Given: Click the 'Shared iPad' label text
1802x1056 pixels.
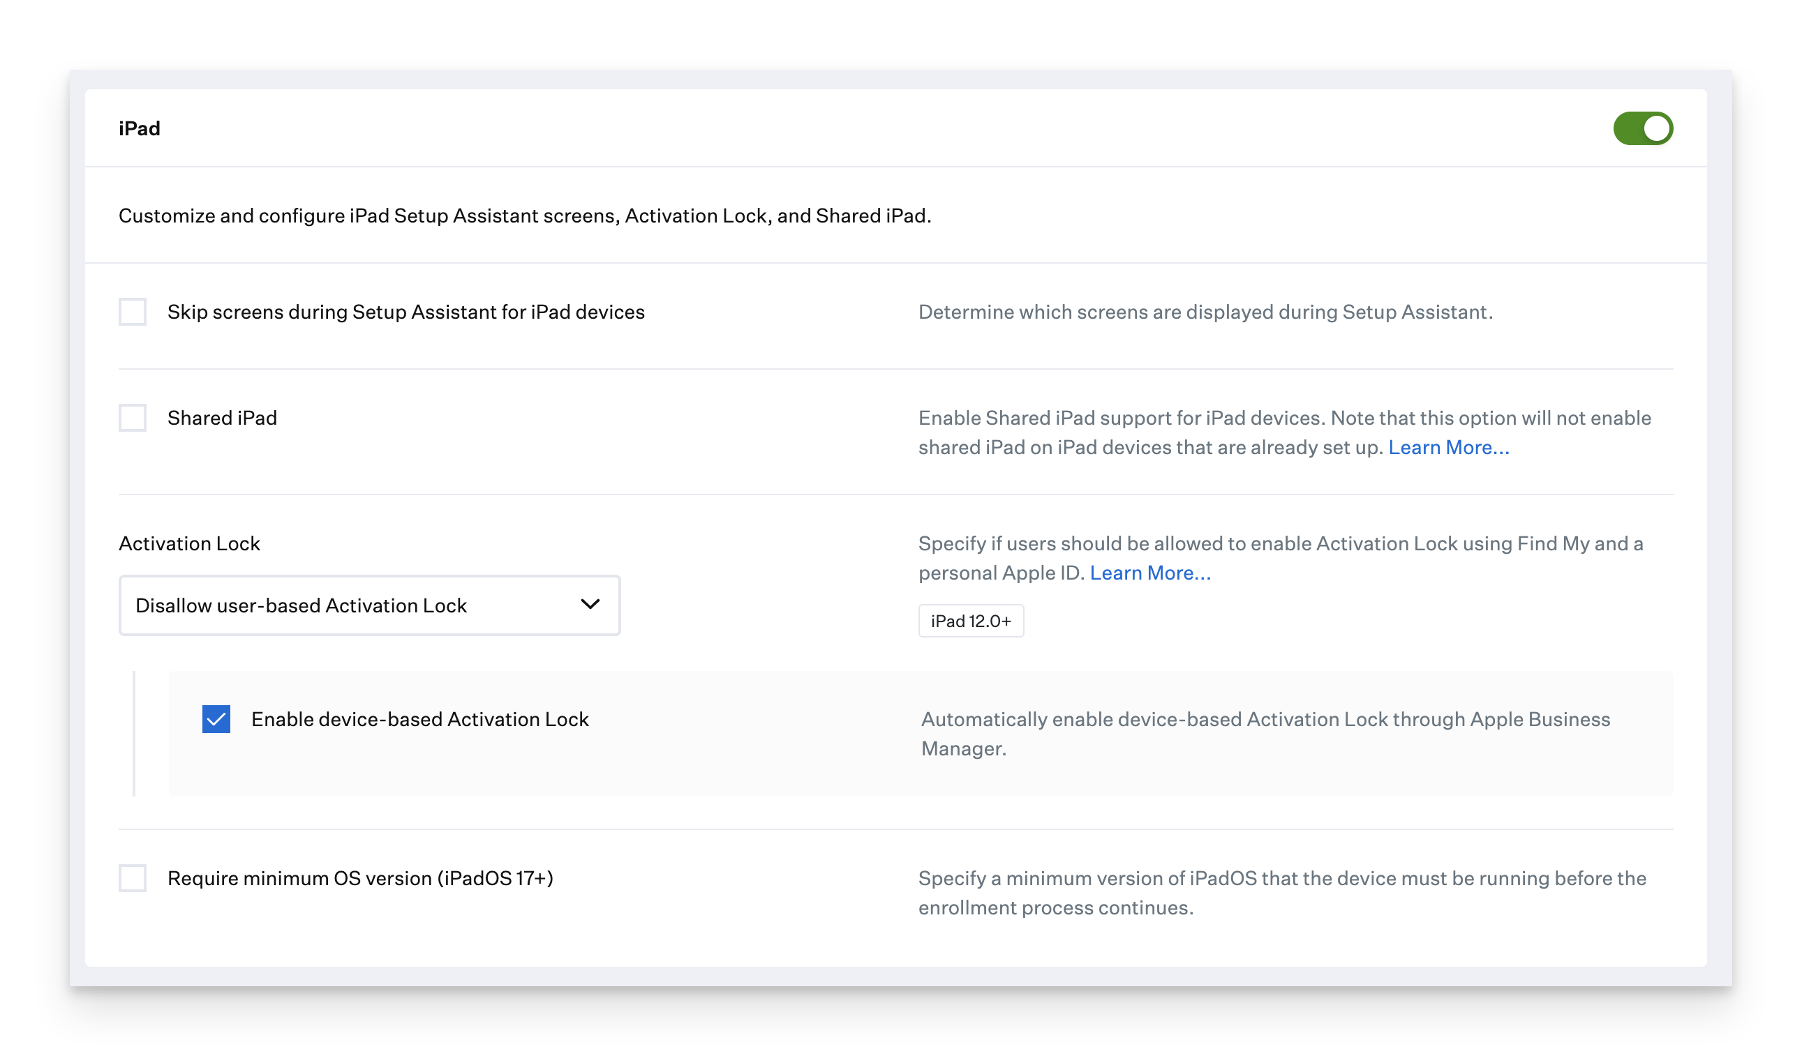Looking at the screenshot, I should (x=222, y=418).
